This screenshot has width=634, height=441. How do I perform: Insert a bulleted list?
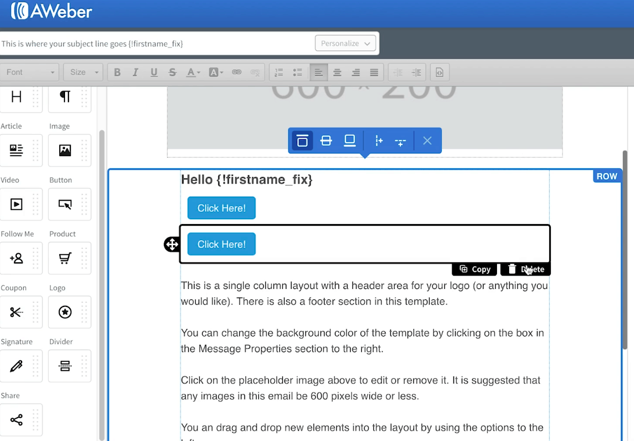pyautogui.click(x=298, y=73)
